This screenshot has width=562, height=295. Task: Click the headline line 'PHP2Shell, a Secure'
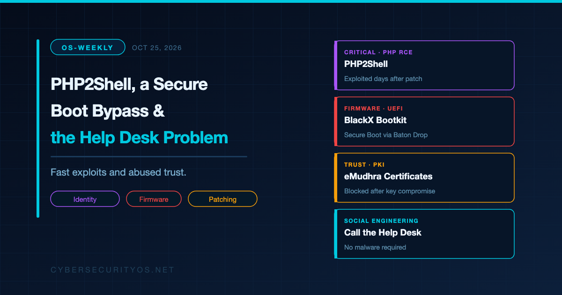coord(129,84)
